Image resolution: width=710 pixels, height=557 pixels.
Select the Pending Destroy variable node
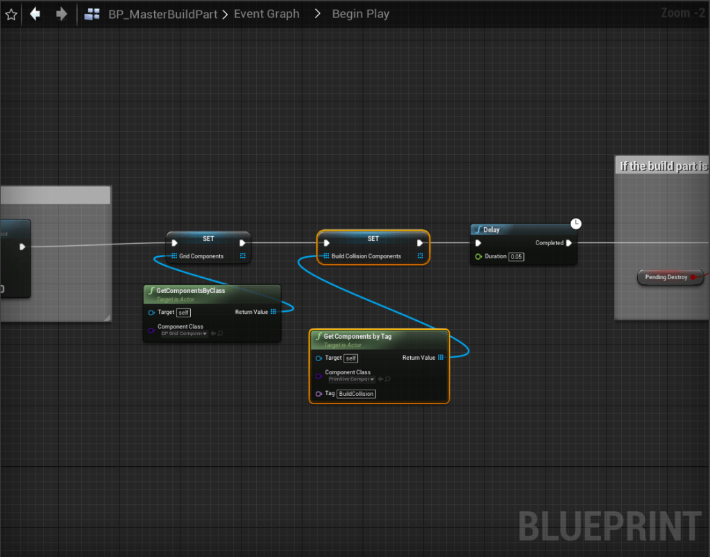tap(666, 277)
